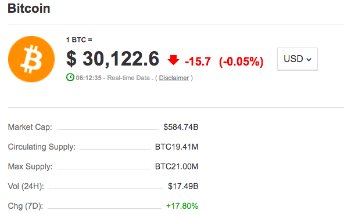The image size is (344, 214).
Task: Click the red down arrow icon
Action: [x=173, y=60]
